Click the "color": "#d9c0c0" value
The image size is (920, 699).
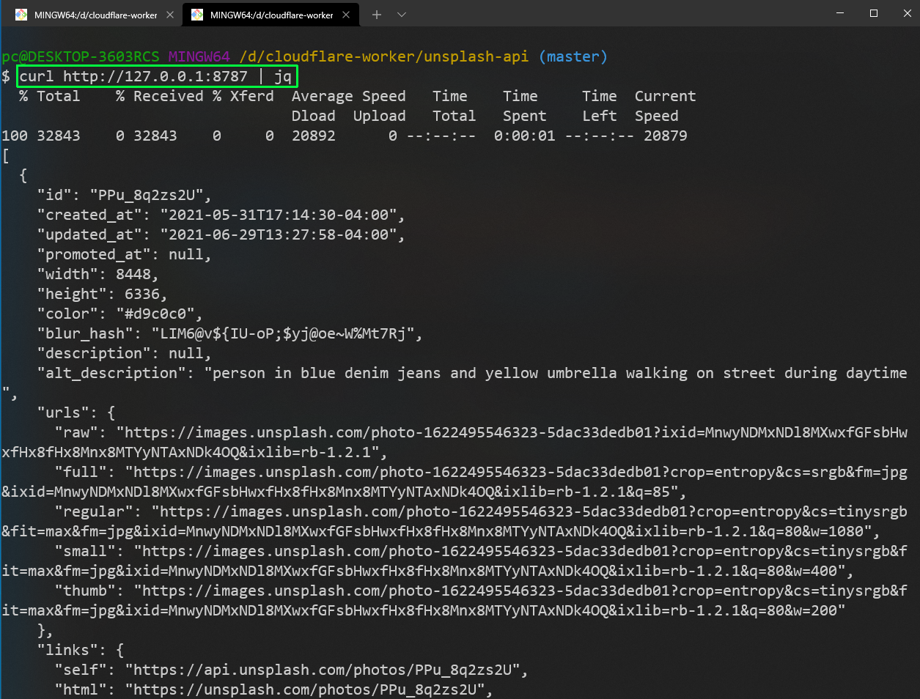[155, 314]
